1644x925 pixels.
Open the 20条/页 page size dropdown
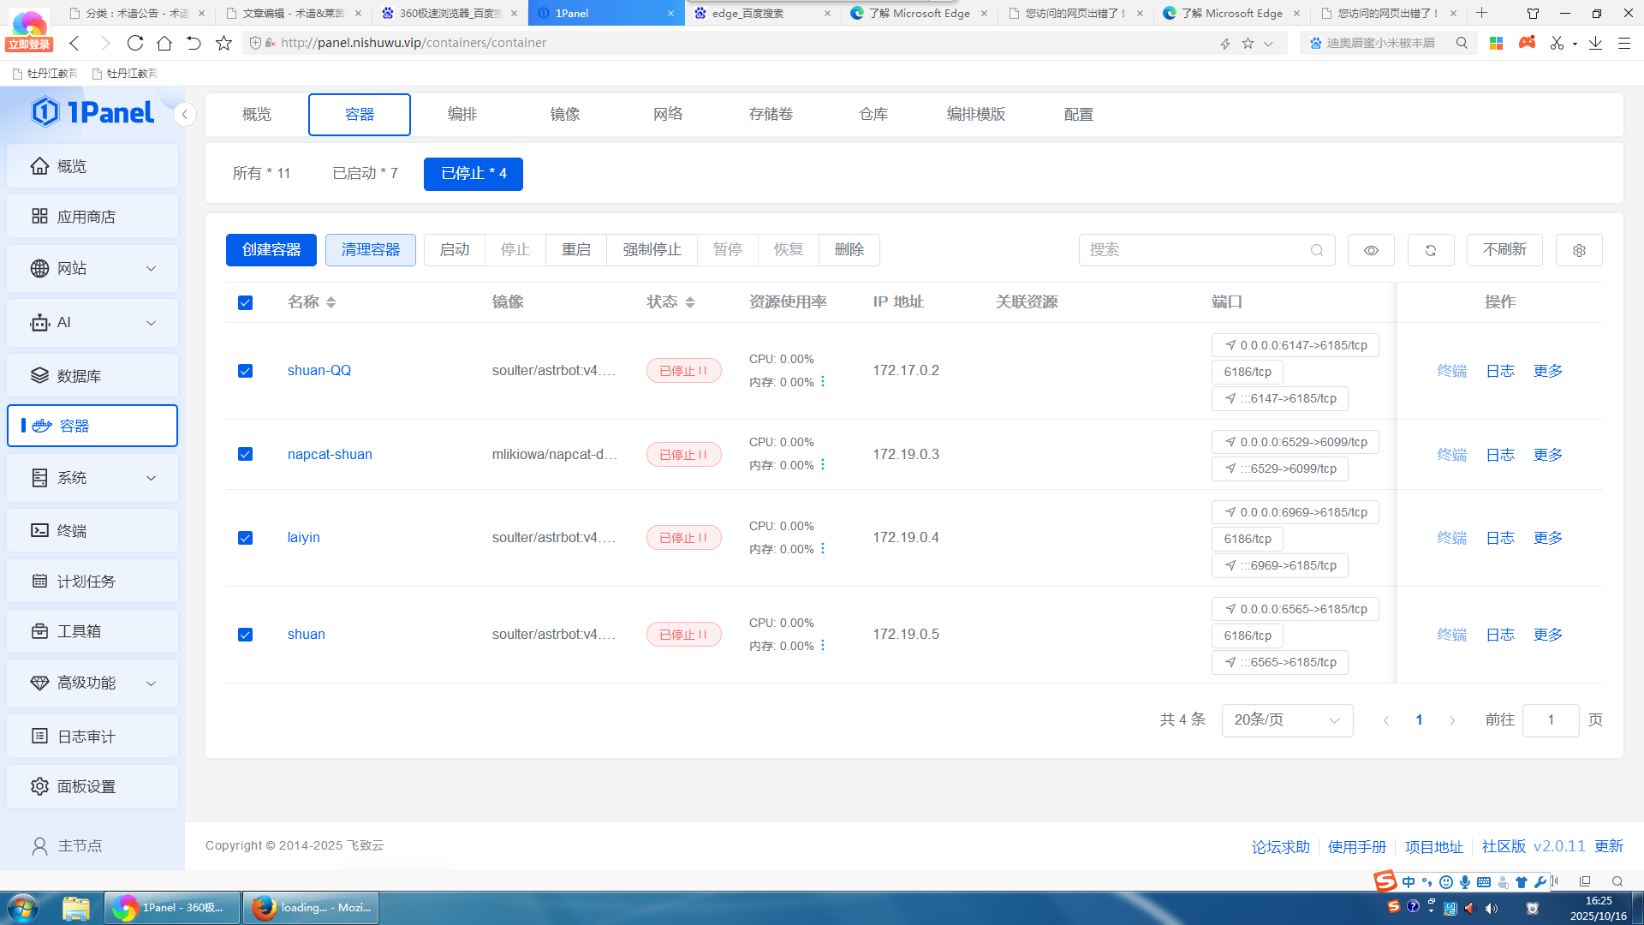pyautogui.click(x=1286, y=720)
